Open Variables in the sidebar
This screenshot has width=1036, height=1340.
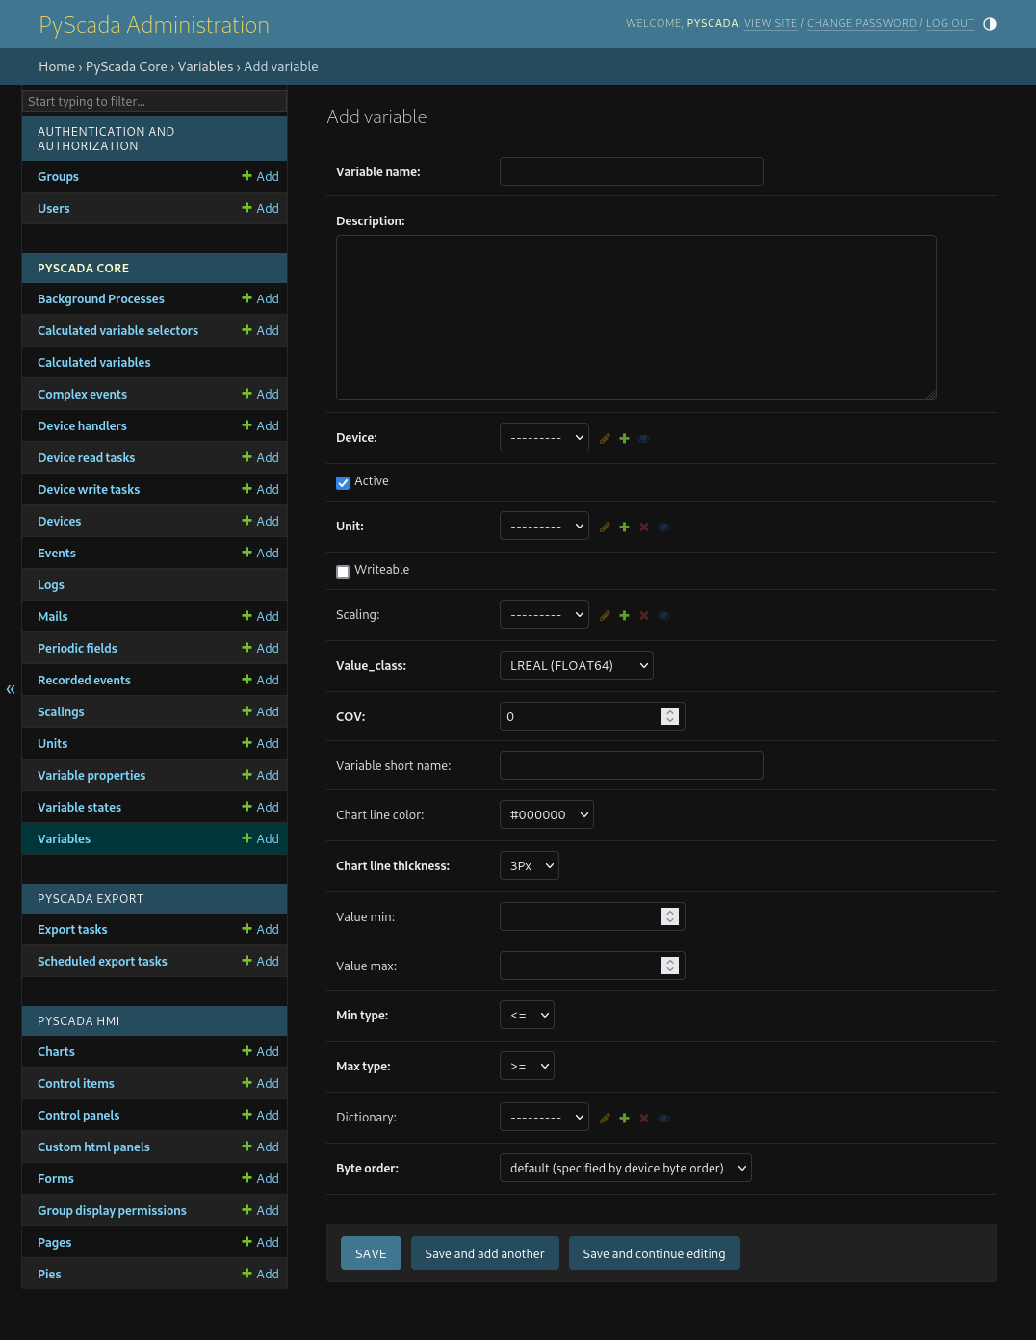point(64,838)
